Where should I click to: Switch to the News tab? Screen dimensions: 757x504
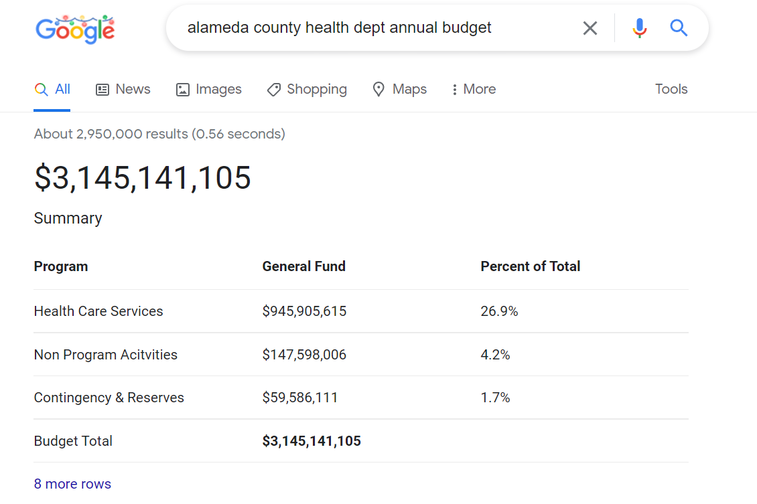(123, 89)
